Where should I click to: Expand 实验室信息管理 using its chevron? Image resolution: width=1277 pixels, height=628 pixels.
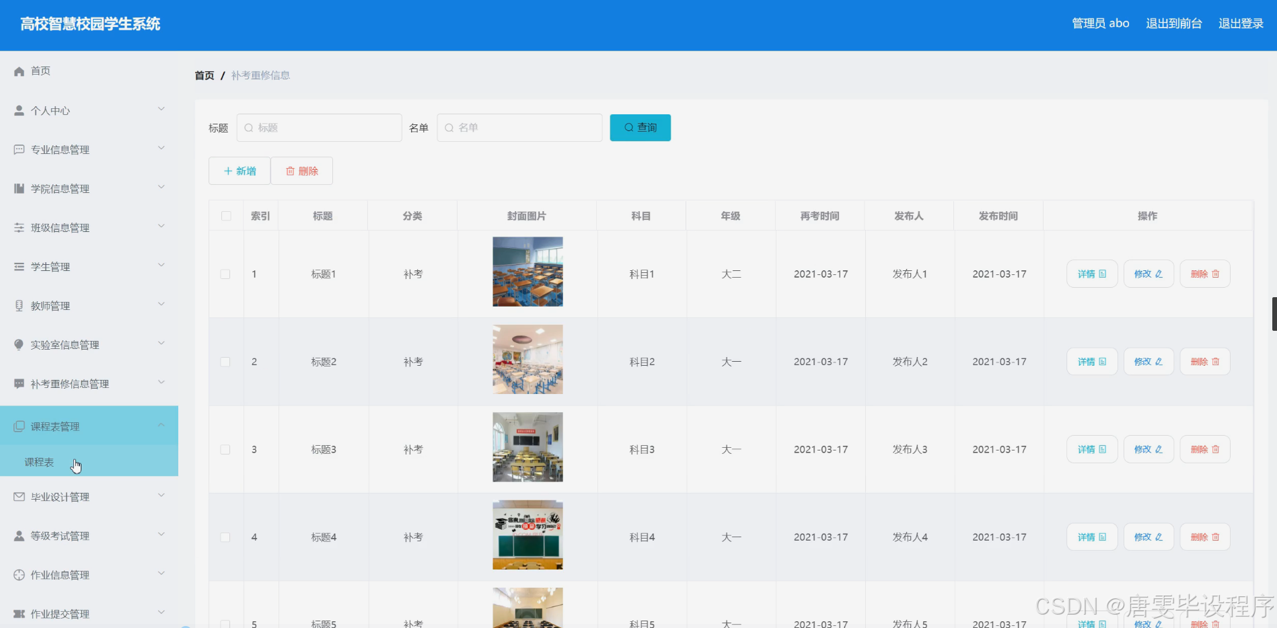(x=161, y=343)
